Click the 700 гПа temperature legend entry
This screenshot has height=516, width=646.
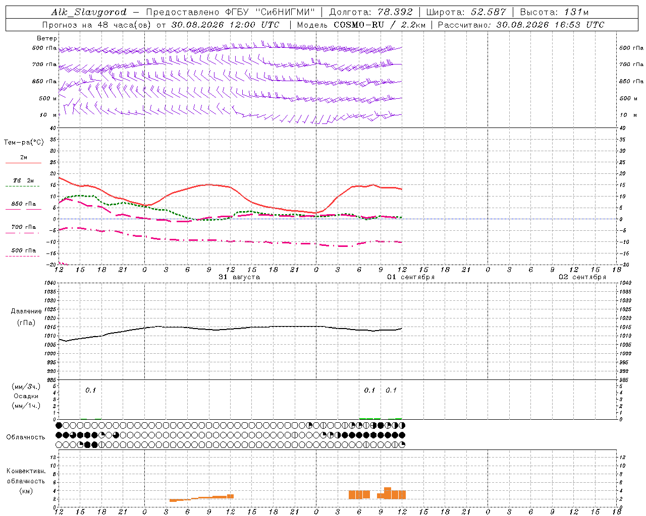(23, 227)
